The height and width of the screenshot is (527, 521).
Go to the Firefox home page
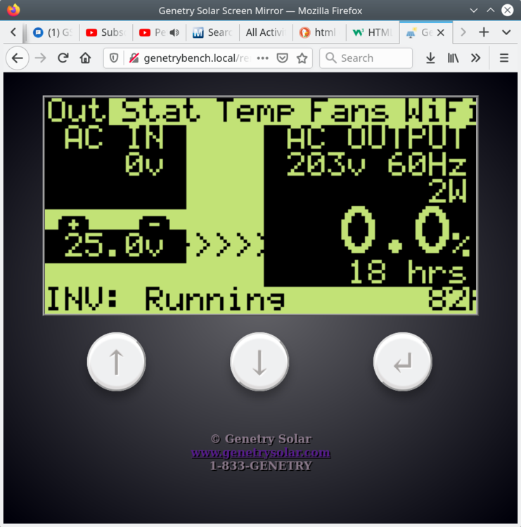86,58
